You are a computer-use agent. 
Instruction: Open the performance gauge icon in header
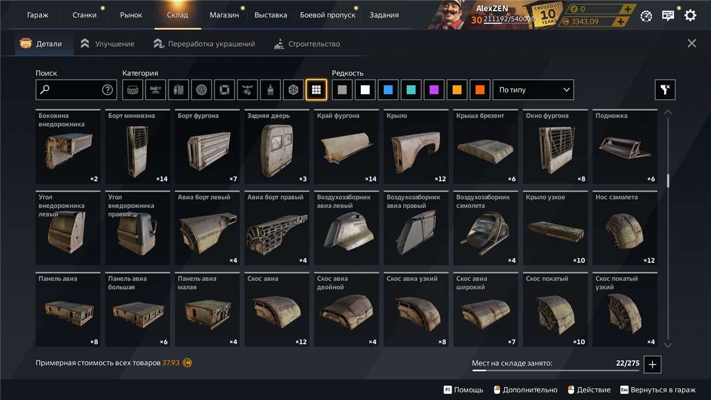(646, 15)
